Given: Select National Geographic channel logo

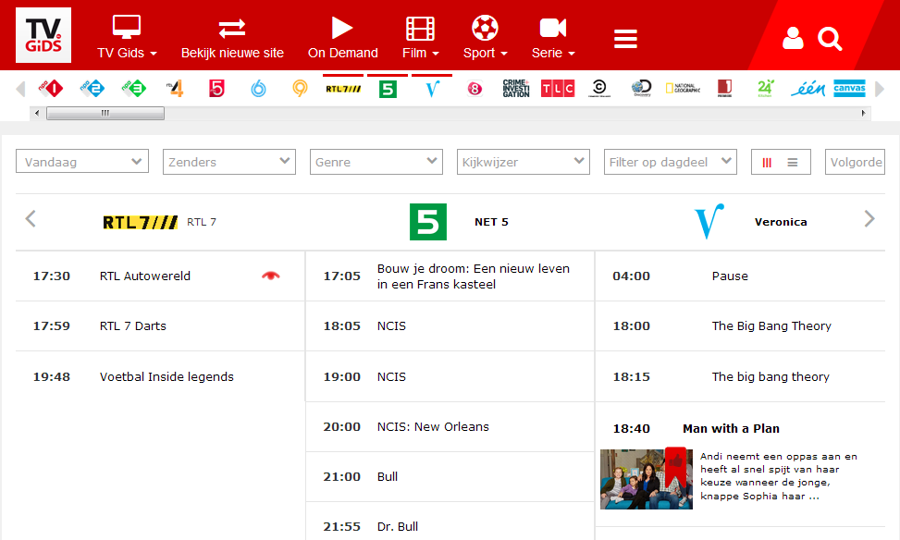Looking at the screenshot, I should (x=683, y=89).
